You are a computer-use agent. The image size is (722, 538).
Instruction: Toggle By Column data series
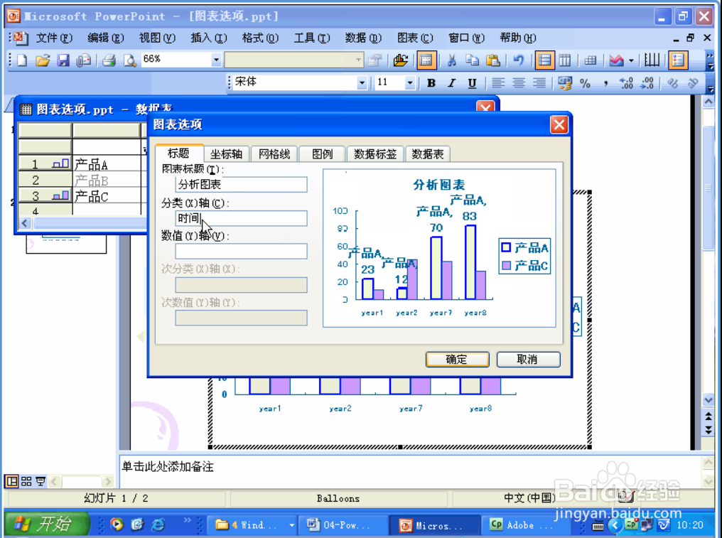pos(565,60)
